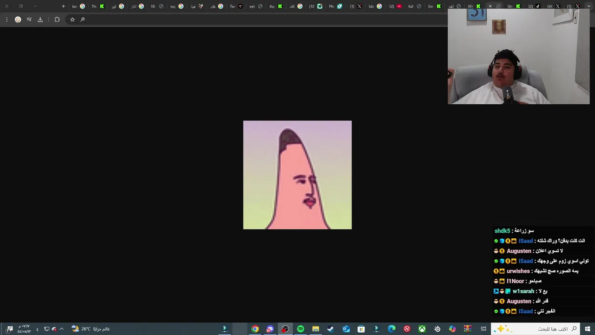
Task: Switch to the "XF/" Kick tab
Action: tap(474, 6)
